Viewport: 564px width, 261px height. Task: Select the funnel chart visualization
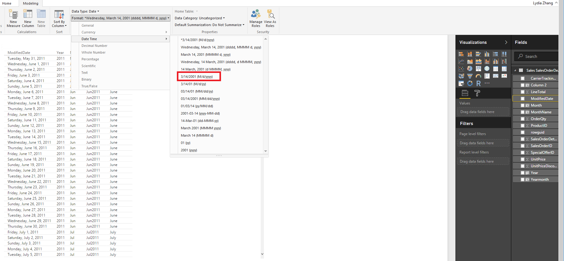pos(470,76)
